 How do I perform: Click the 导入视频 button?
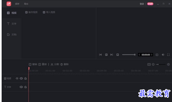(49, 12)
